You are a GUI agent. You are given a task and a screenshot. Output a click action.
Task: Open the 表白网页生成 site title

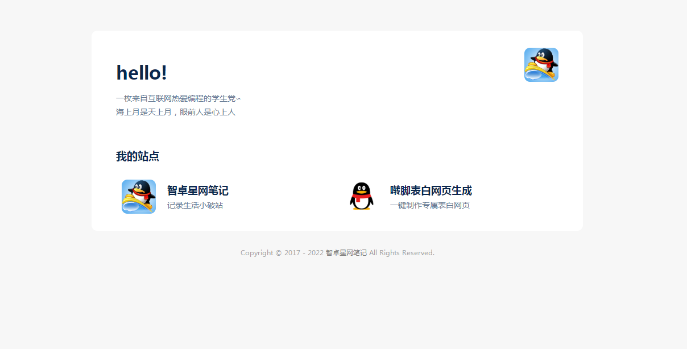click(431, 190)
